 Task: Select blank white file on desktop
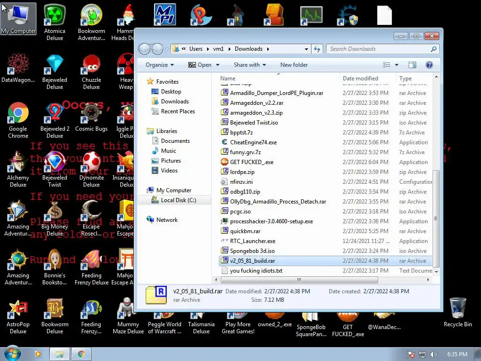(384, 15)
